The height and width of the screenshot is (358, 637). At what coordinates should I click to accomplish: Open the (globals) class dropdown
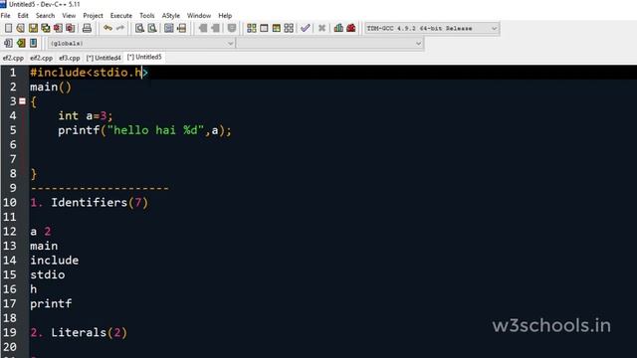141,43
